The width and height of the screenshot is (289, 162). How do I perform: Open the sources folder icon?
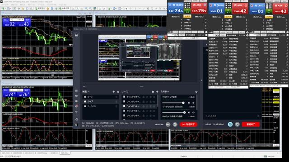point(153,92)
